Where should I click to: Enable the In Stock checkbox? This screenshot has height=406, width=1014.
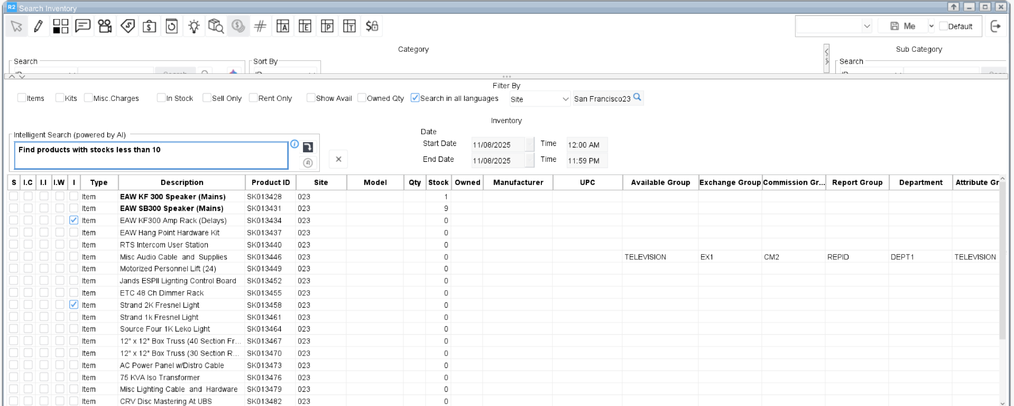pyautogui.click(x=161, y=98)
